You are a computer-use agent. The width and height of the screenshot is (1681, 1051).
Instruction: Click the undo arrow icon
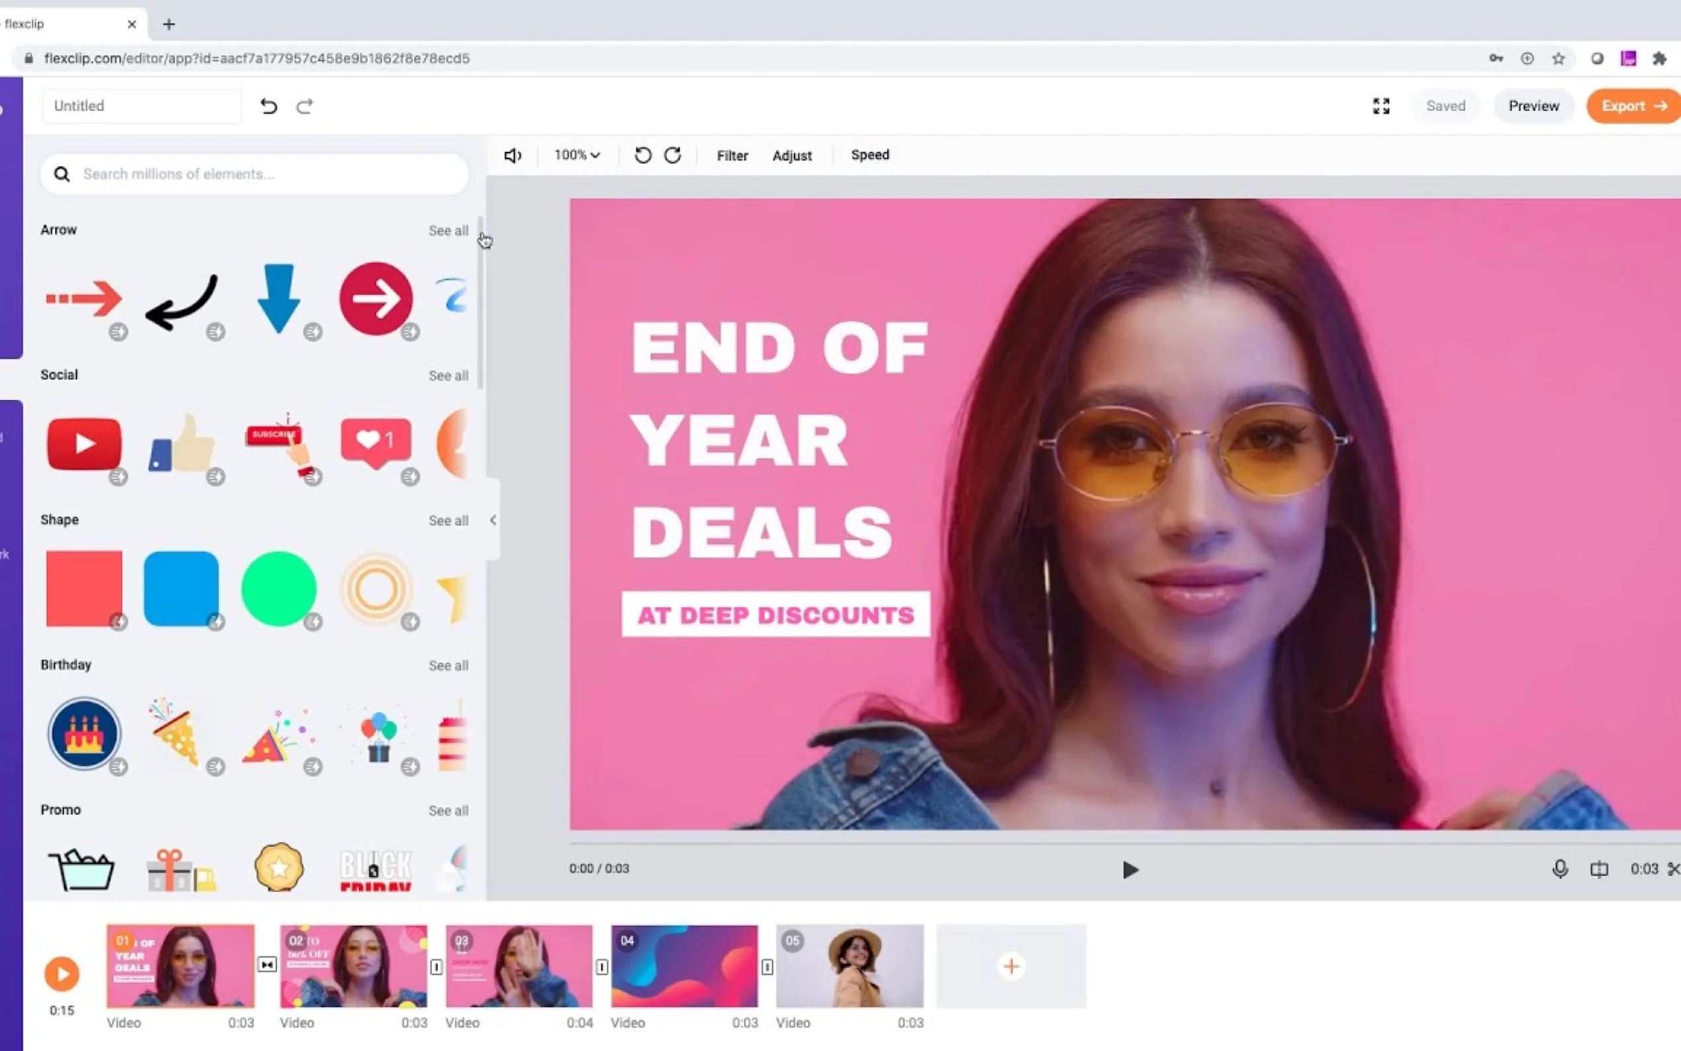[x=268, y=107]
